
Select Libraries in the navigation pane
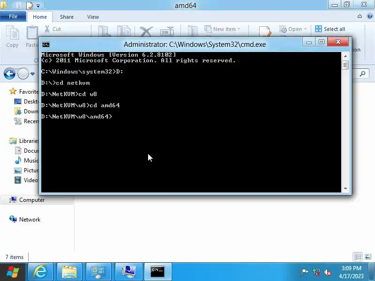[24, 141]
